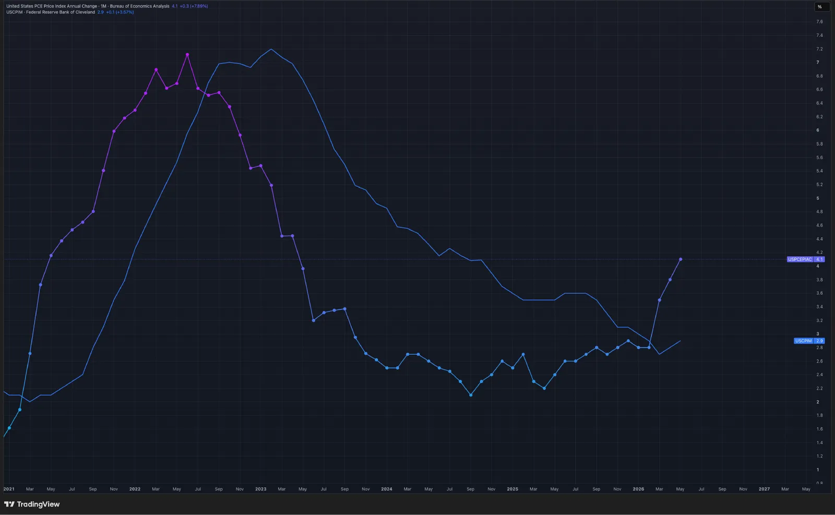This screenshot has height=515, width=835.
Task: Click the 4.8 value on the price scale
Action: [819, 212]
